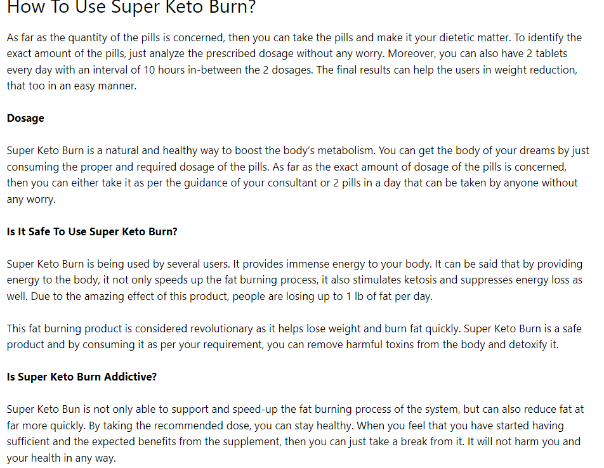This screenshot has width=604, height=468.
Task: Click the "Is Super Keto Burn Addictive?" heading
Action: pyautogui.click(x=82, y=377)
